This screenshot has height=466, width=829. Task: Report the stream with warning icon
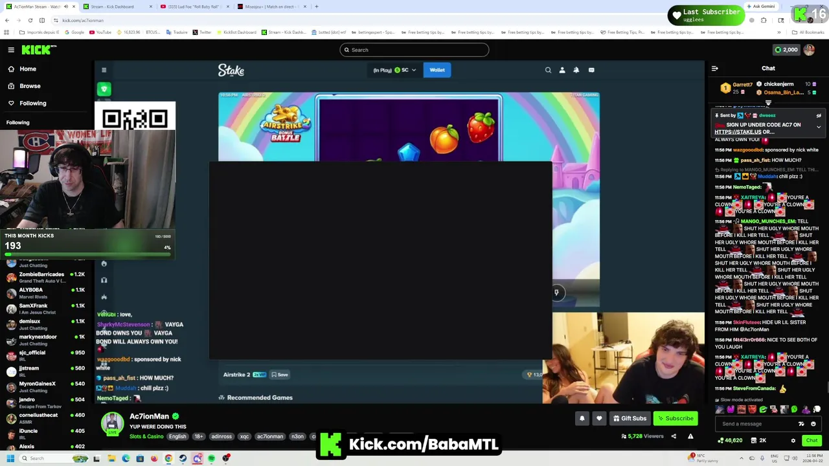(x=690, y=436)
